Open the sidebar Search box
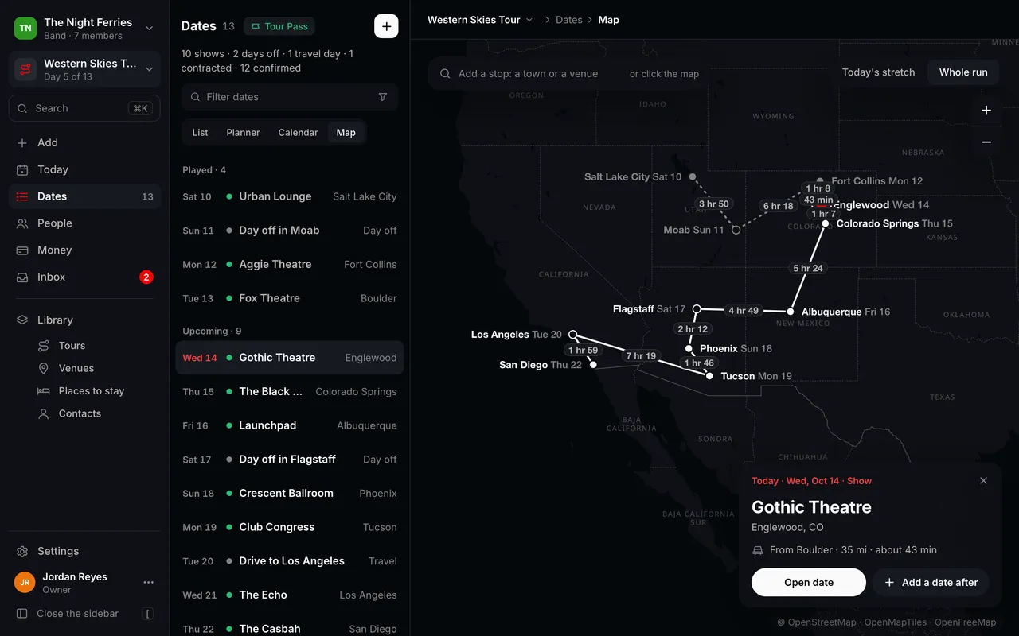 84,108
